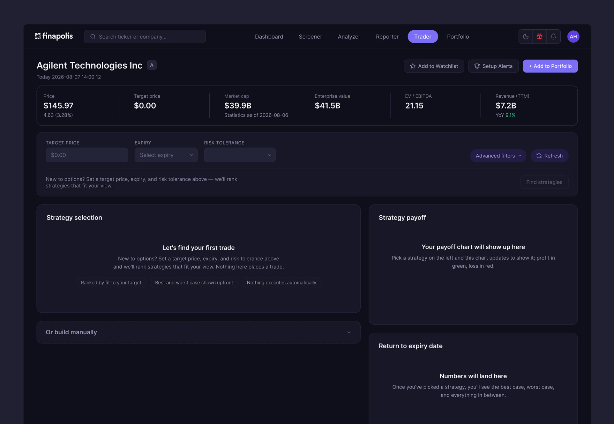Click the Enterprise value $41.5B
This screenshot has height=424, width=614.
click(328, 105)
